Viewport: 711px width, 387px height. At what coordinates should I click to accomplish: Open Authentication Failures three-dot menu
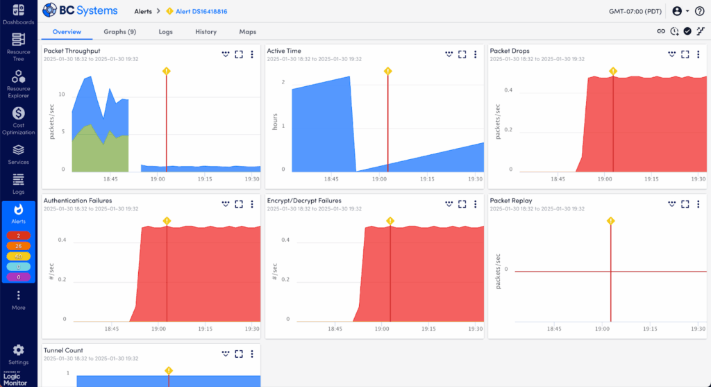tap(252, 204)
